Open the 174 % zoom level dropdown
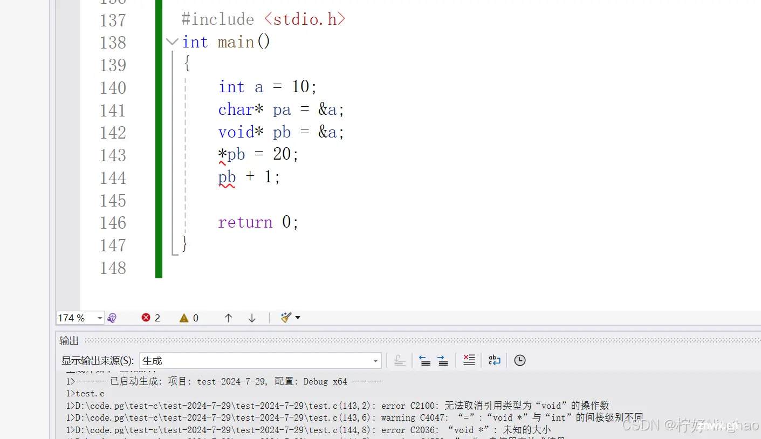Image resolution: width=761 pixels, height=439 pixels. coord(100,318)
